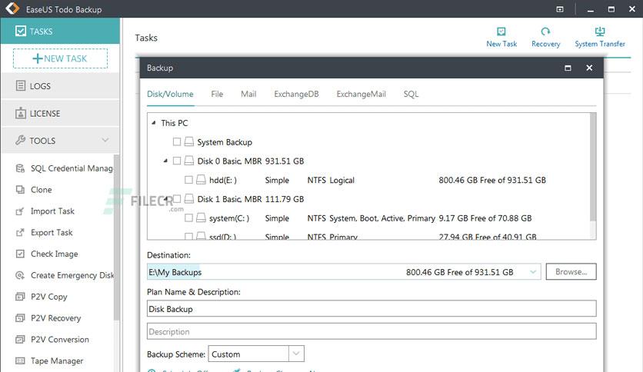Viewport: 643px width, 372px height.
Task: Select Export Task tool
Action: [x=44, y=232]
